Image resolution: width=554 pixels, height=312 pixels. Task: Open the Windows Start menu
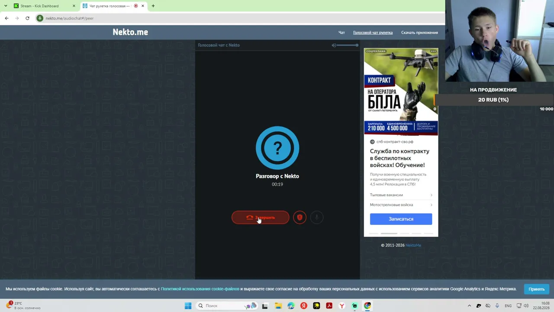(x=188, y=306)
